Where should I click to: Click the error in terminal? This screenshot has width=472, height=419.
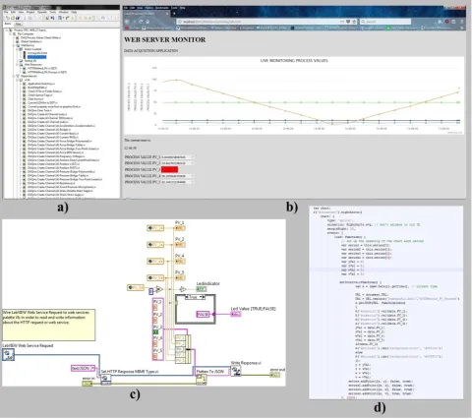coord(88,384)
